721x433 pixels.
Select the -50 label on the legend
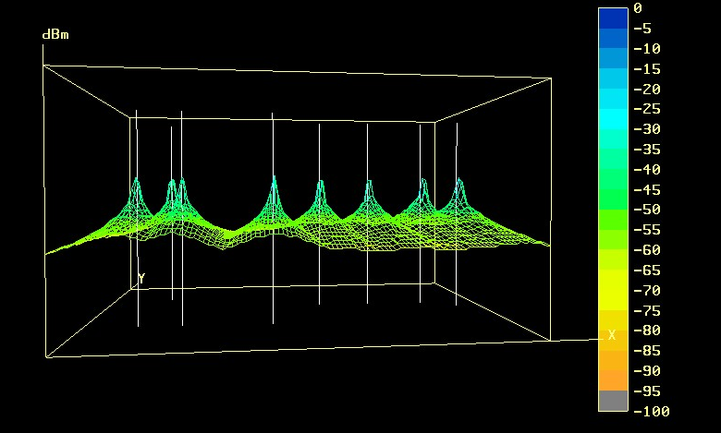pyautogui.click(x=647, y=210)
